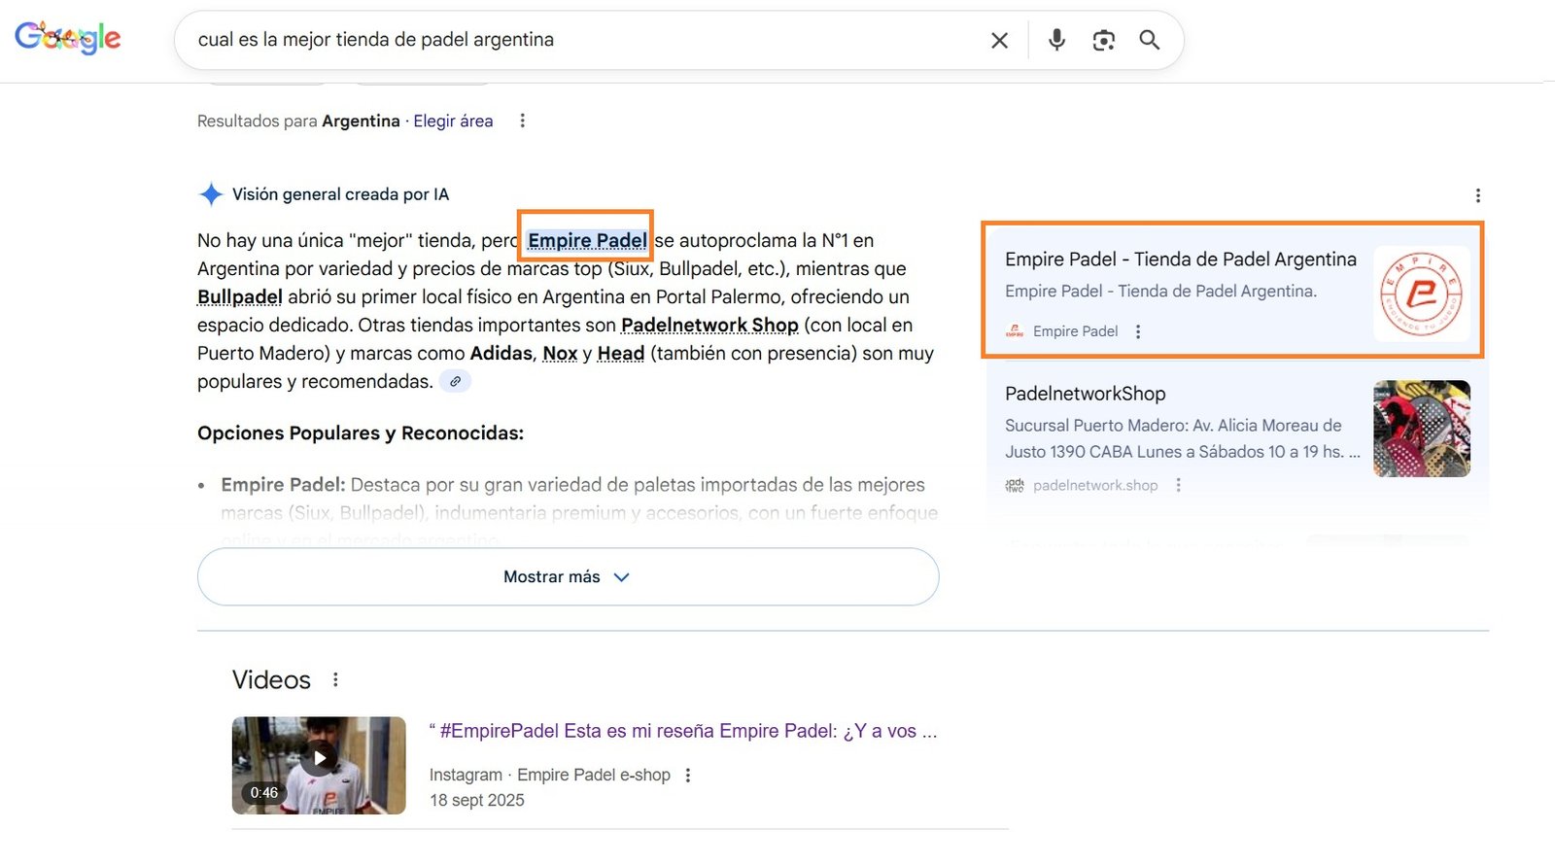Clear the search box text
The image size is (1555, 865).
[x=999, y=40]
